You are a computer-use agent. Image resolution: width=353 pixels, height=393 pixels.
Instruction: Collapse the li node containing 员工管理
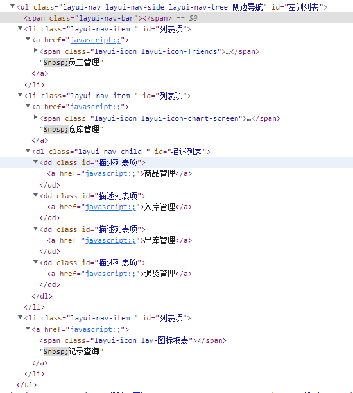[20, 28]
